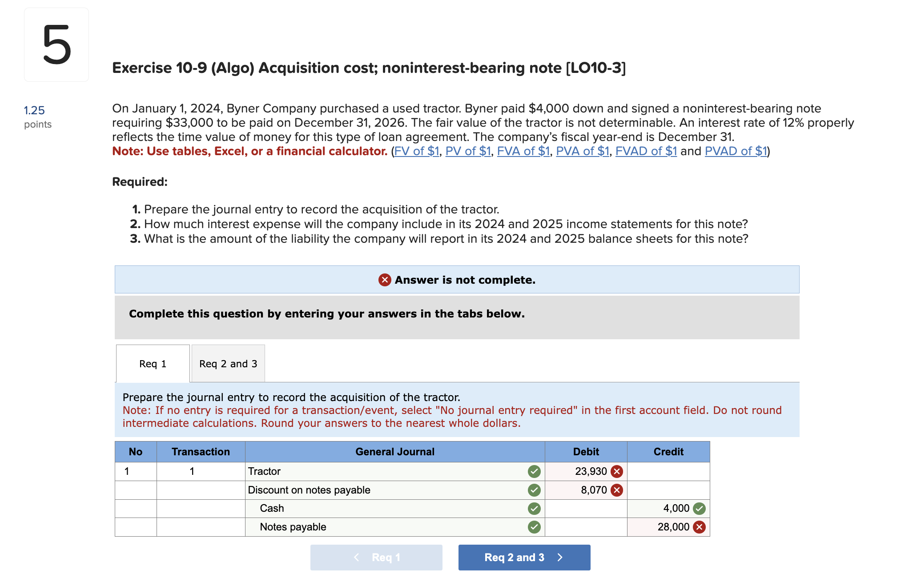
Task: Click the green checkmark beside Notes payable
Action: (x=533, y=527)
